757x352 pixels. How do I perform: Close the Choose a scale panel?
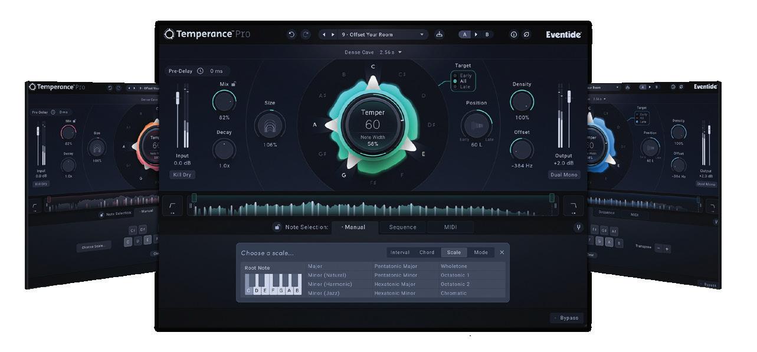[x=502, y=252]
